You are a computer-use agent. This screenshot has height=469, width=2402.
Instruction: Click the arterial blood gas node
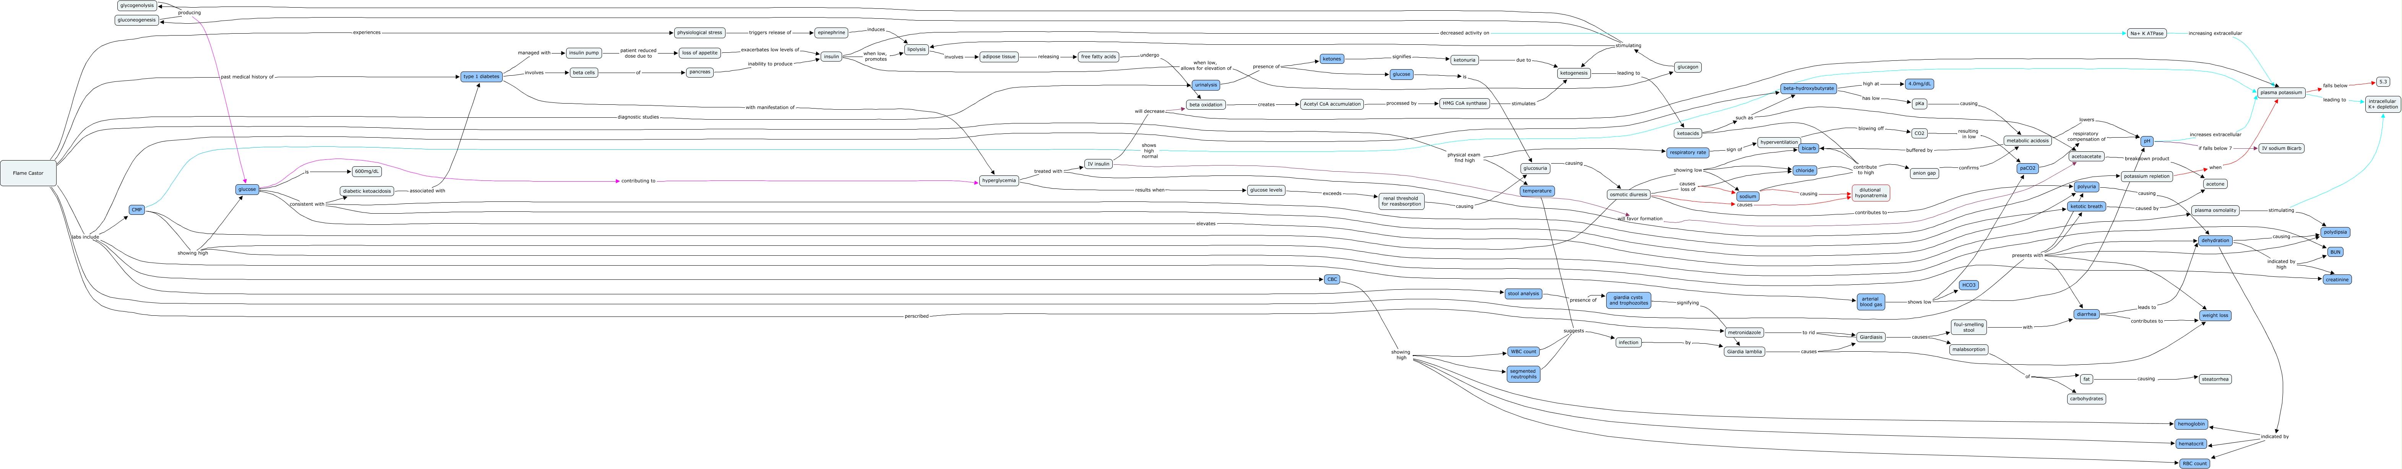click(x=1871, y=302)
